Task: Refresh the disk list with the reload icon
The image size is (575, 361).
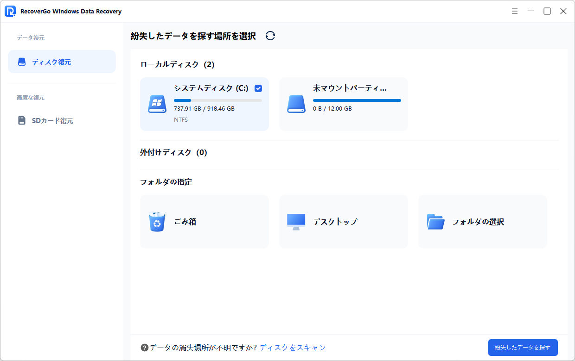Action: click(270, 35)
